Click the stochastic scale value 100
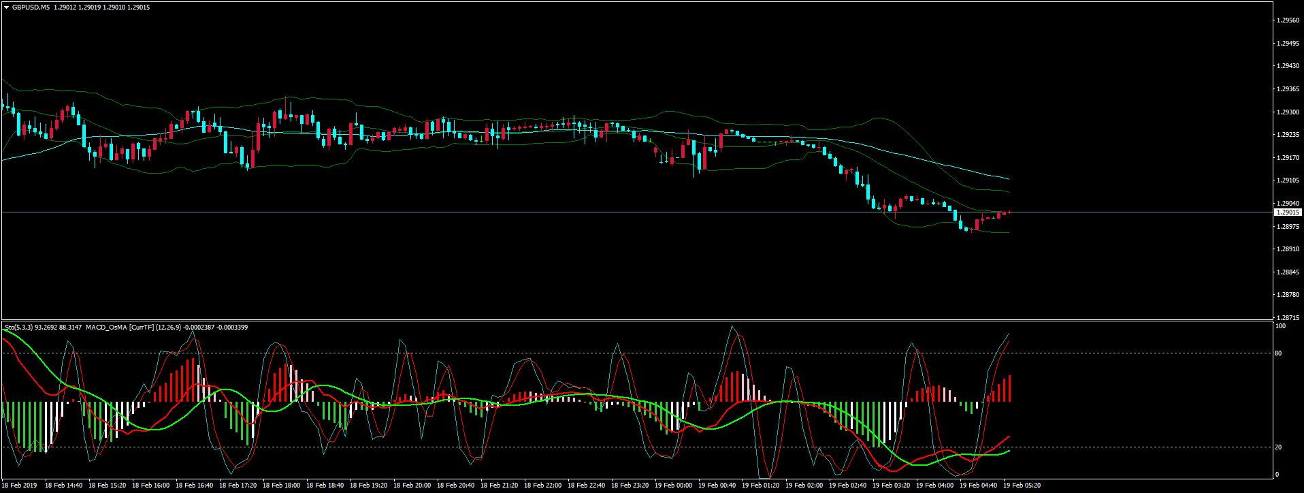The image size is (1304, 493). point(1280,326)
